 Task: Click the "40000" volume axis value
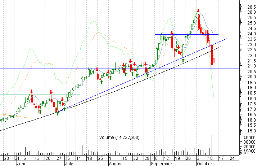coord(249,138)
